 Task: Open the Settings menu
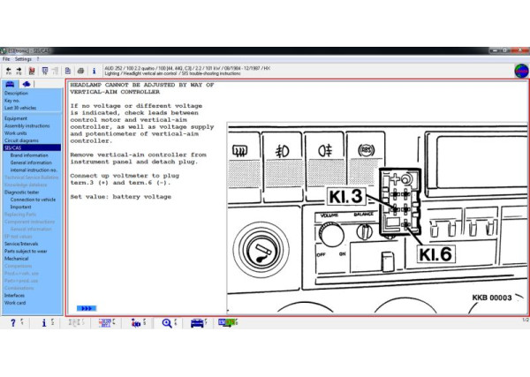(22, 59)
